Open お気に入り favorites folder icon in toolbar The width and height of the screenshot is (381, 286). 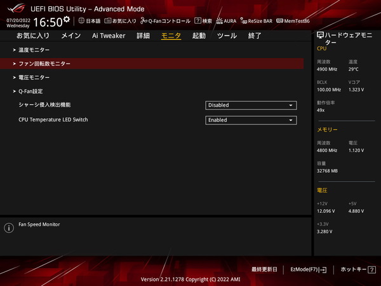(x=108, y=21)
